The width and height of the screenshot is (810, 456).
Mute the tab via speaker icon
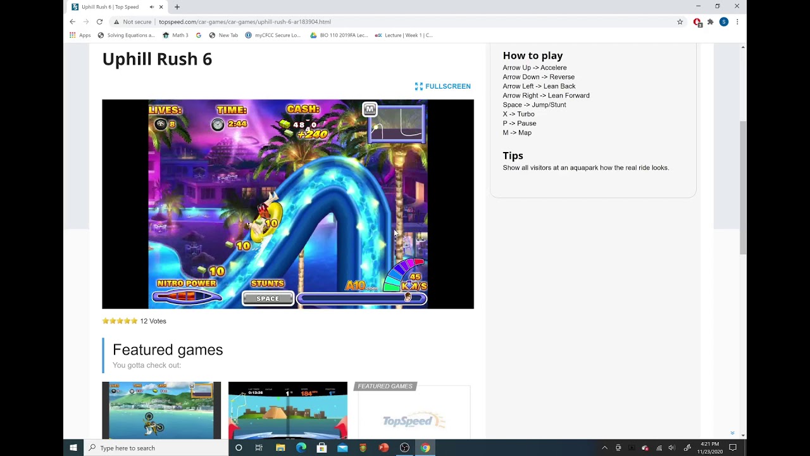(x=152, y=7)
